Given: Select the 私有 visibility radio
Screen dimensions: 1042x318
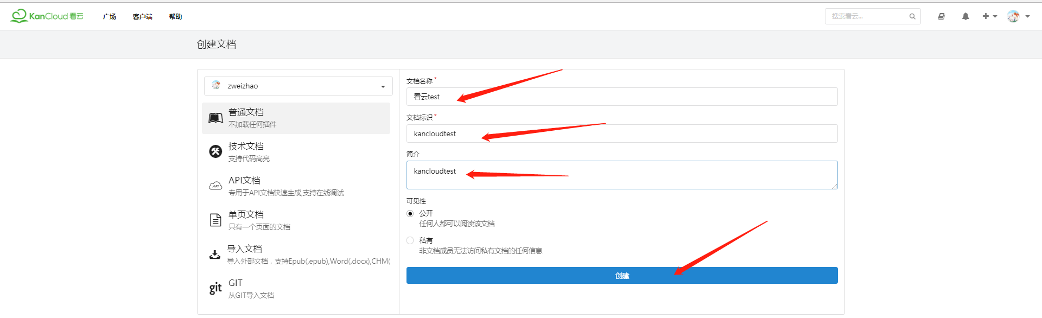Looking at the screenshot, I should 410,240.
